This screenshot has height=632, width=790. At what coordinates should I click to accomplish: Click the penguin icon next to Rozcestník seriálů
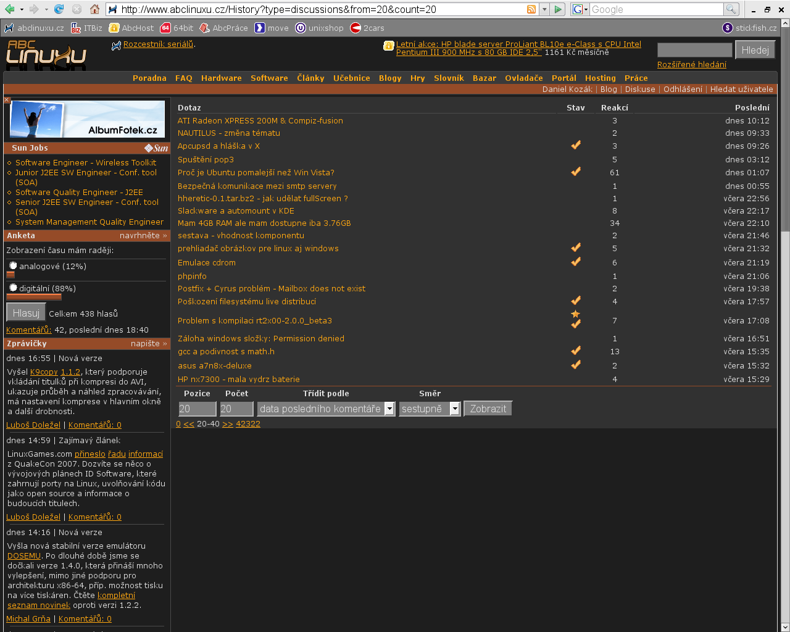[x=116, y=45]
